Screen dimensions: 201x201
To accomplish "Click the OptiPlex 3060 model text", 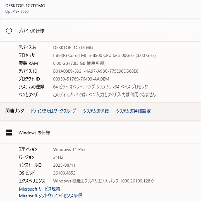I will pos(17,11).
